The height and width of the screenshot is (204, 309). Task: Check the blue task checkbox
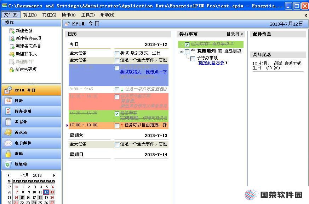click(x=117, y=68)
